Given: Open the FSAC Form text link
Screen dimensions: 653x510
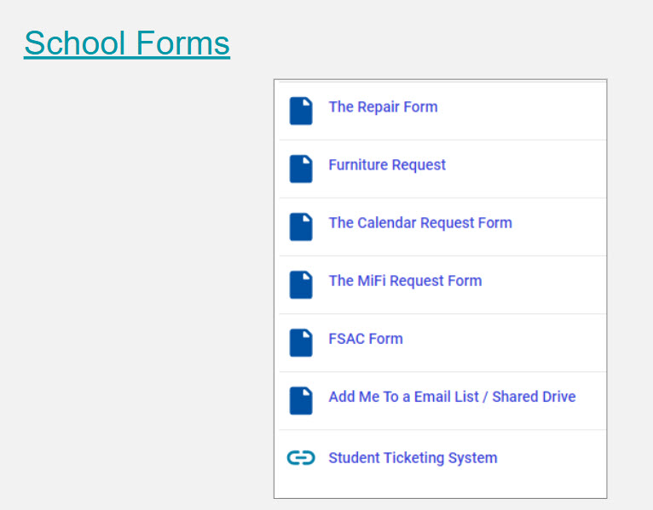Looking at the screenshot, I should point(366,339).
